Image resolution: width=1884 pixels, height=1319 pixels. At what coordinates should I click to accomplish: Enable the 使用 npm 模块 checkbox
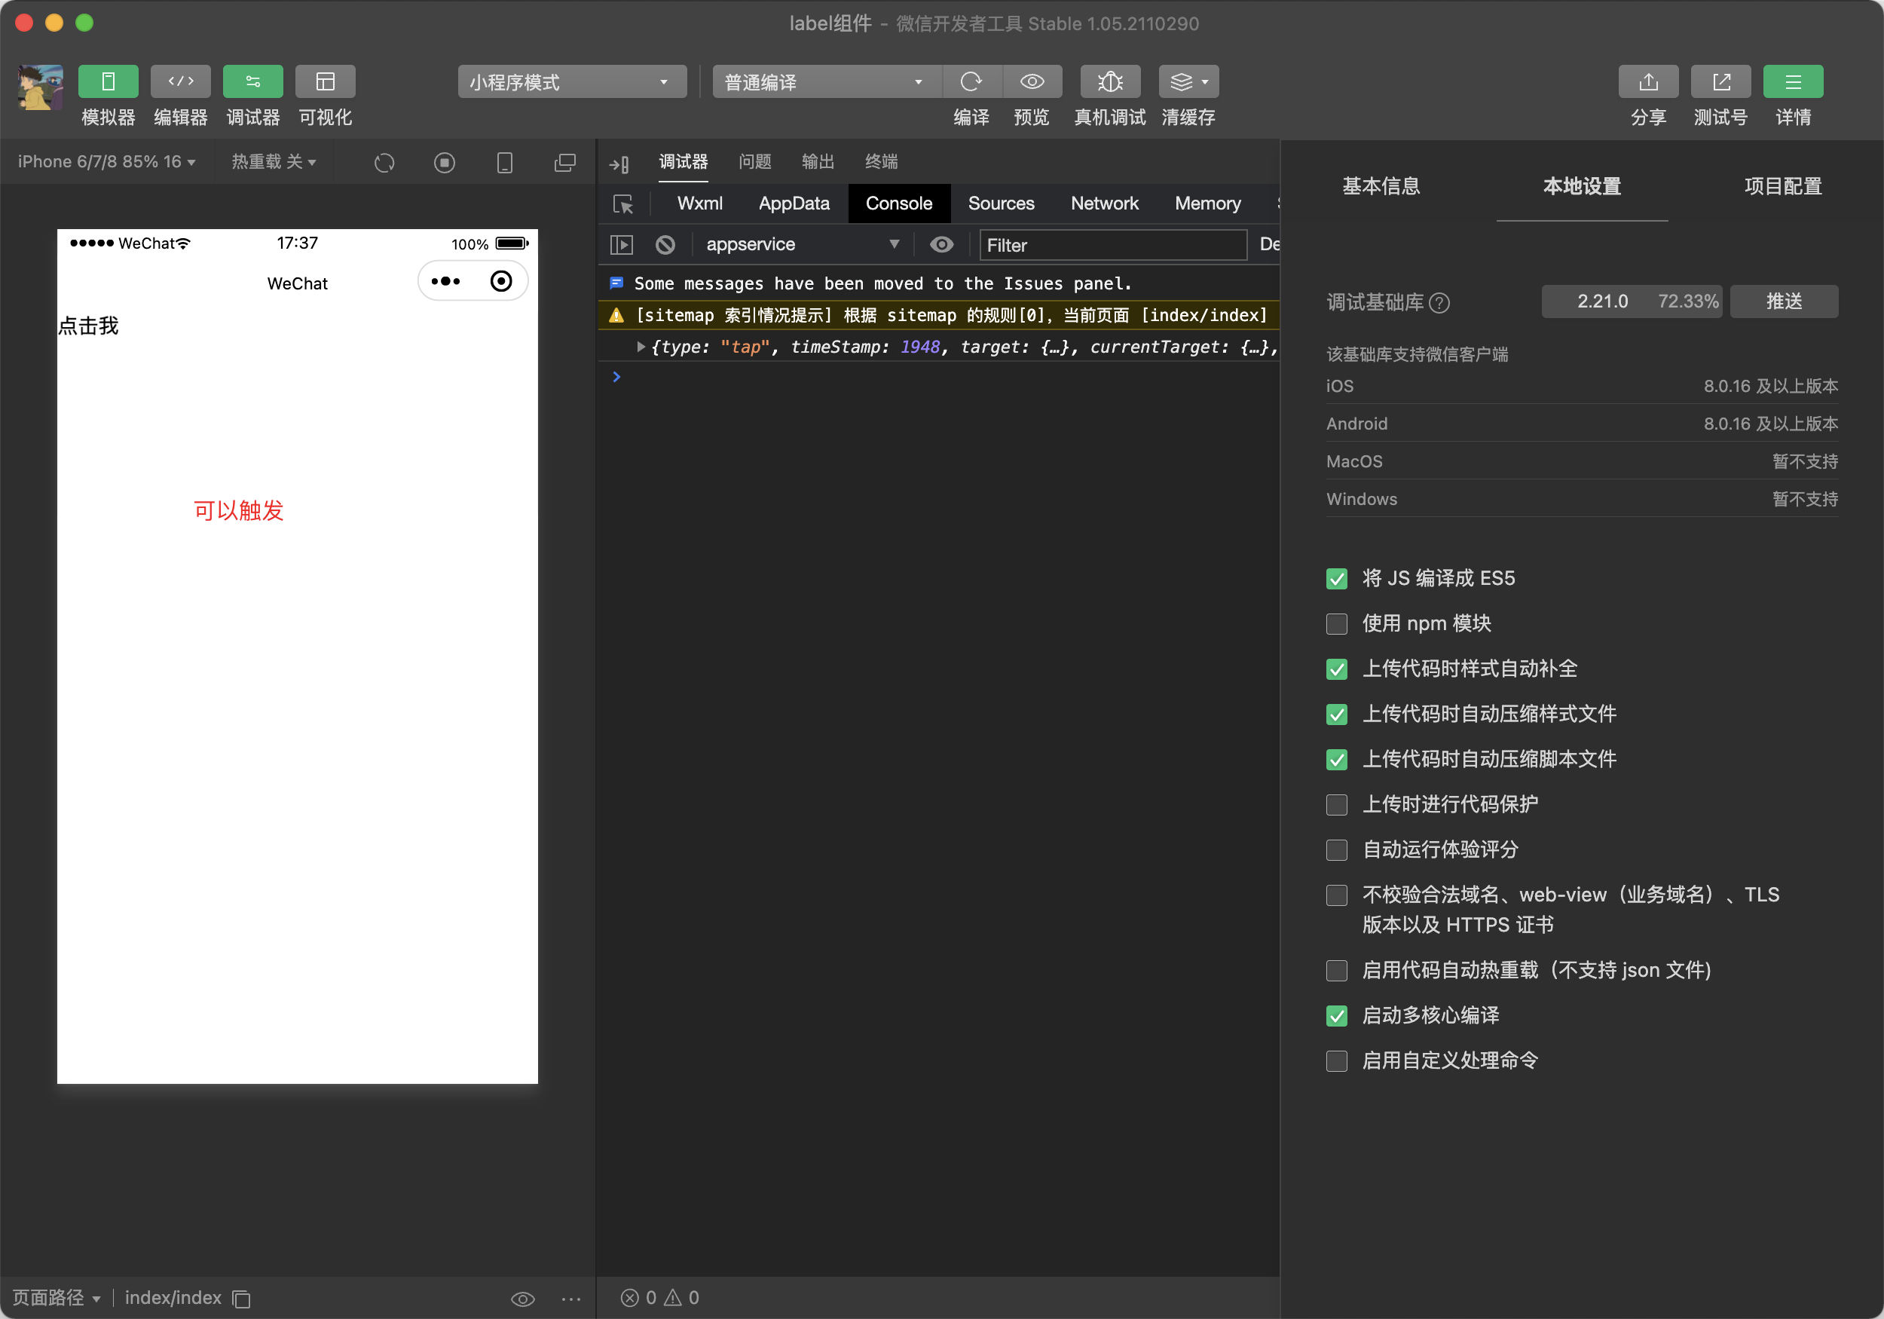point(1337,624)
